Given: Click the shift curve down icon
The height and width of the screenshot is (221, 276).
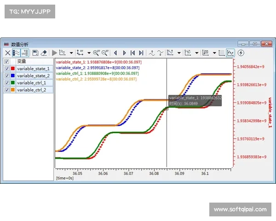Looking at the screenshot, I should point(160,53).
